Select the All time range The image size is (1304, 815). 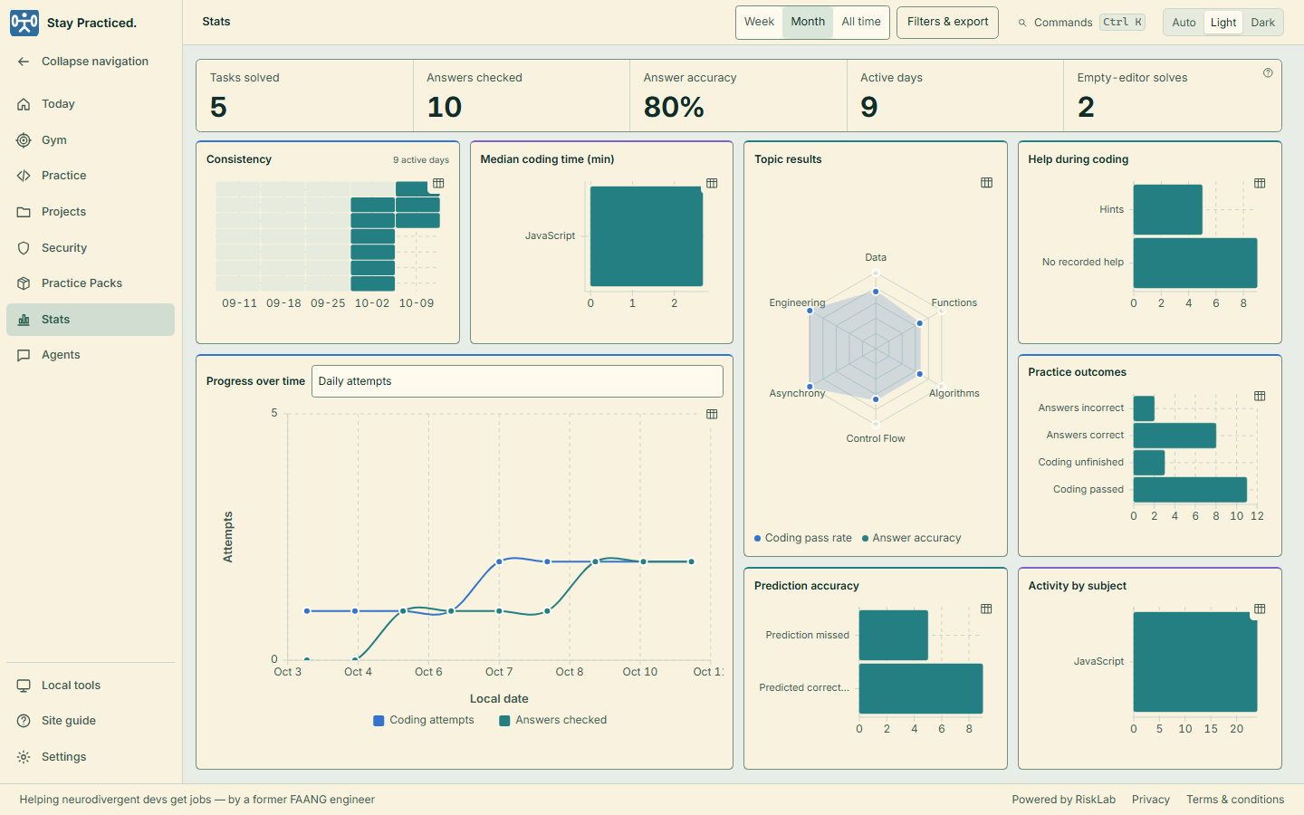pos(861,22)
